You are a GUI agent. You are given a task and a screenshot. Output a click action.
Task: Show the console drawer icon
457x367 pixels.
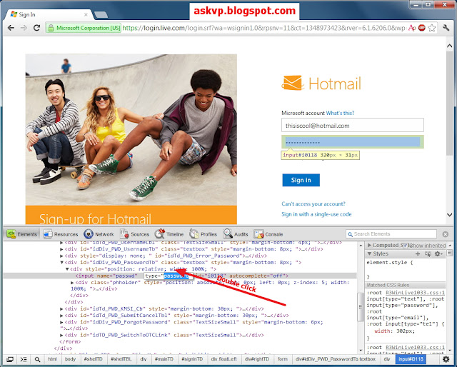point(24,359)
